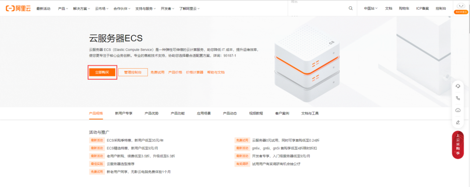Switch to the 产品优势 tab
Screen dimensions: 470x187
(x=152, y=113)
